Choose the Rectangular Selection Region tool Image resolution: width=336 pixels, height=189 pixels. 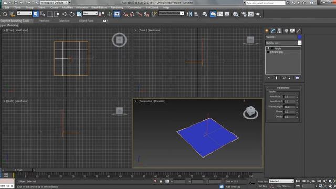[x=49, y=14]
